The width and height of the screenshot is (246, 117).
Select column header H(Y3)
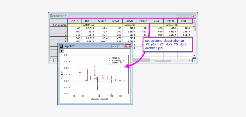[170, 21]
